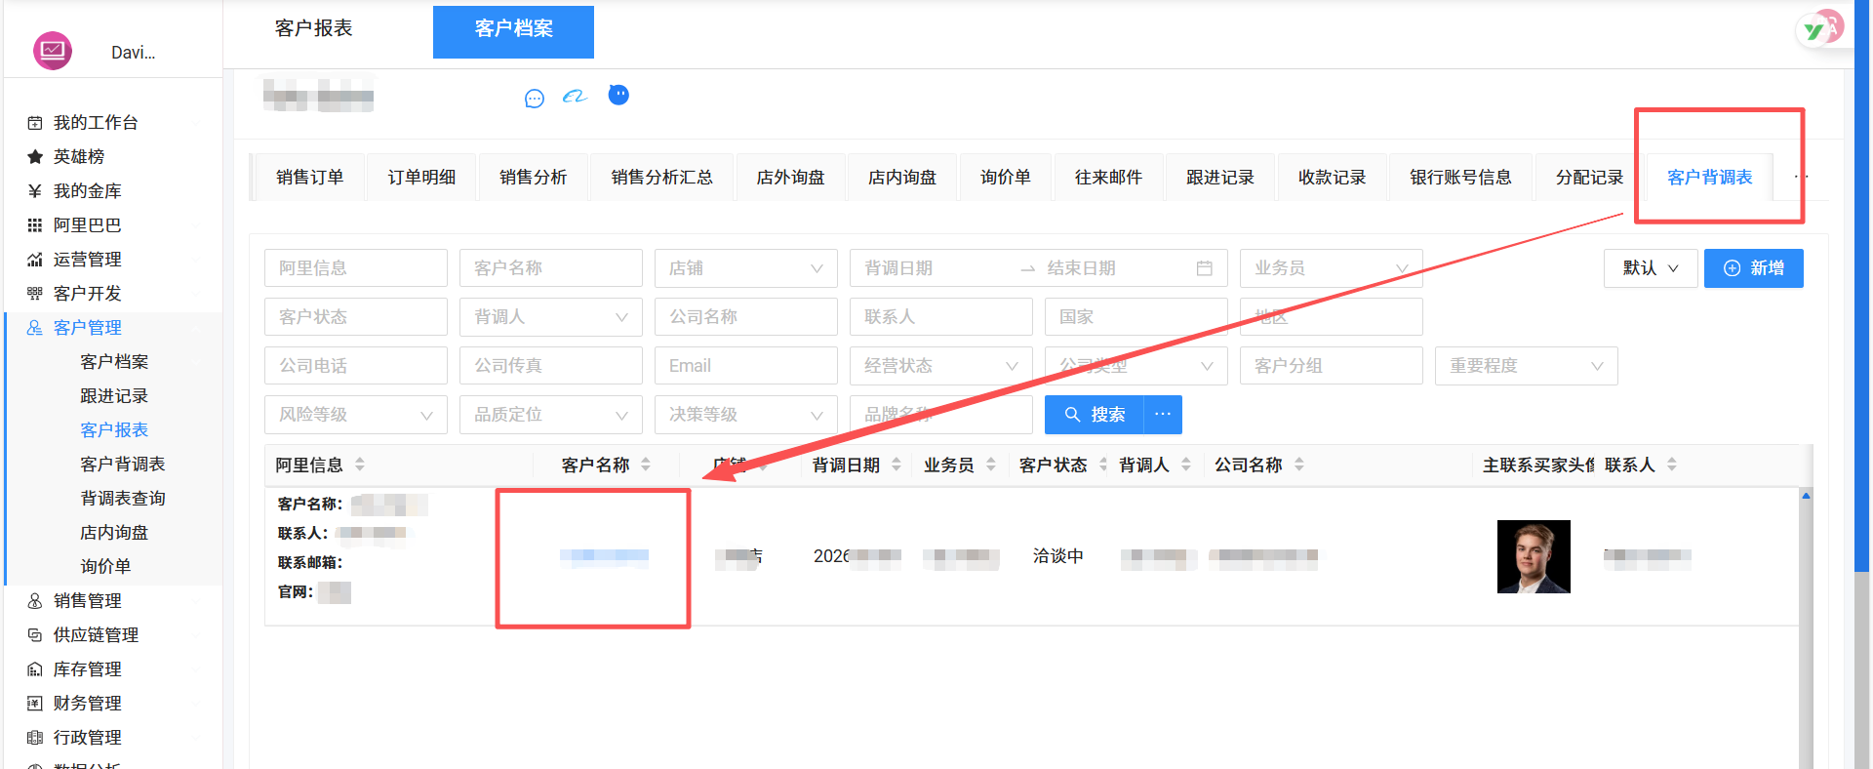Click the 新增 add button
The image size is (1873, 769).
coord(1754,268)
